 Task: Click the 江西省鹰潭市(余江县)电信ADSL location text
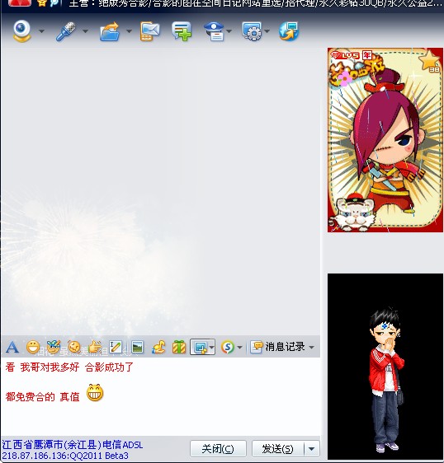73,445
